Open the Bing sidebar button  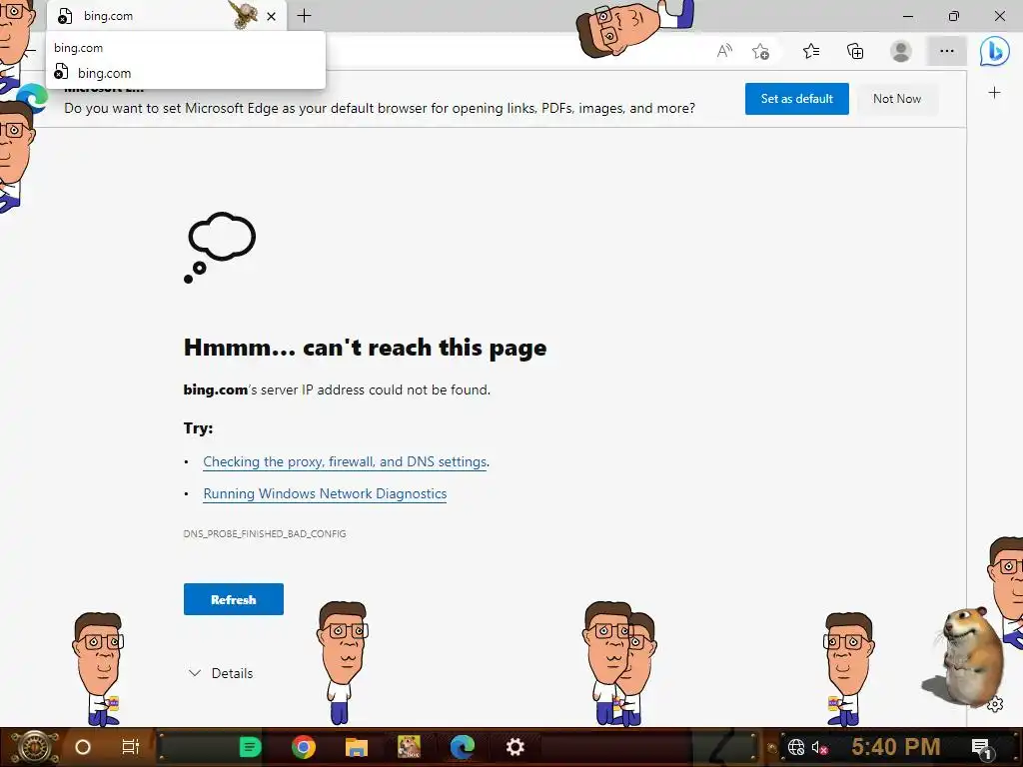995,51
